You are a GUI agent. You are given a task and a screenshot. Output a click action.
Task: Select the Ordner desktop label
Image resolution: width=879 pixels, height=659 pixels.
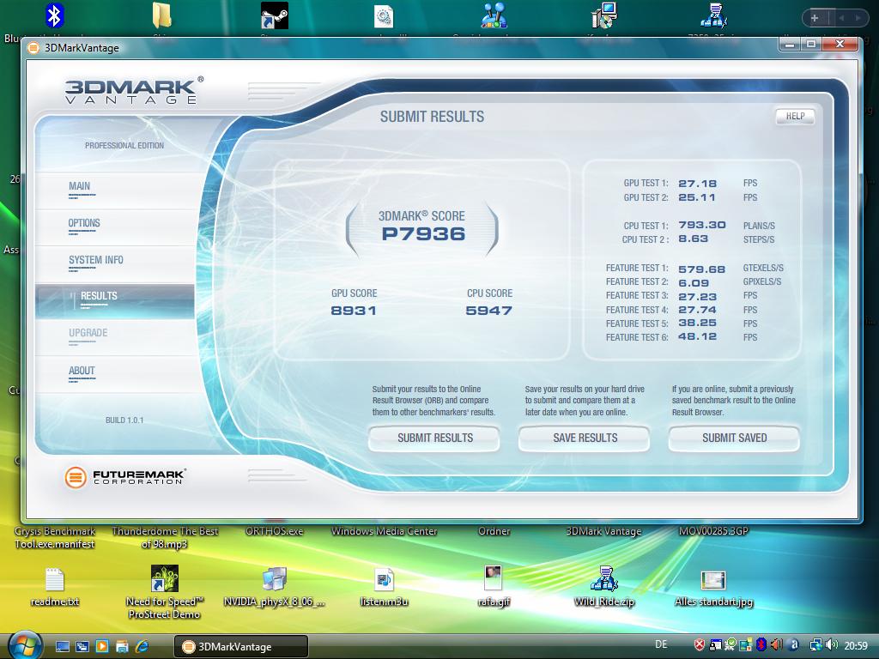[x=494, y=531]
